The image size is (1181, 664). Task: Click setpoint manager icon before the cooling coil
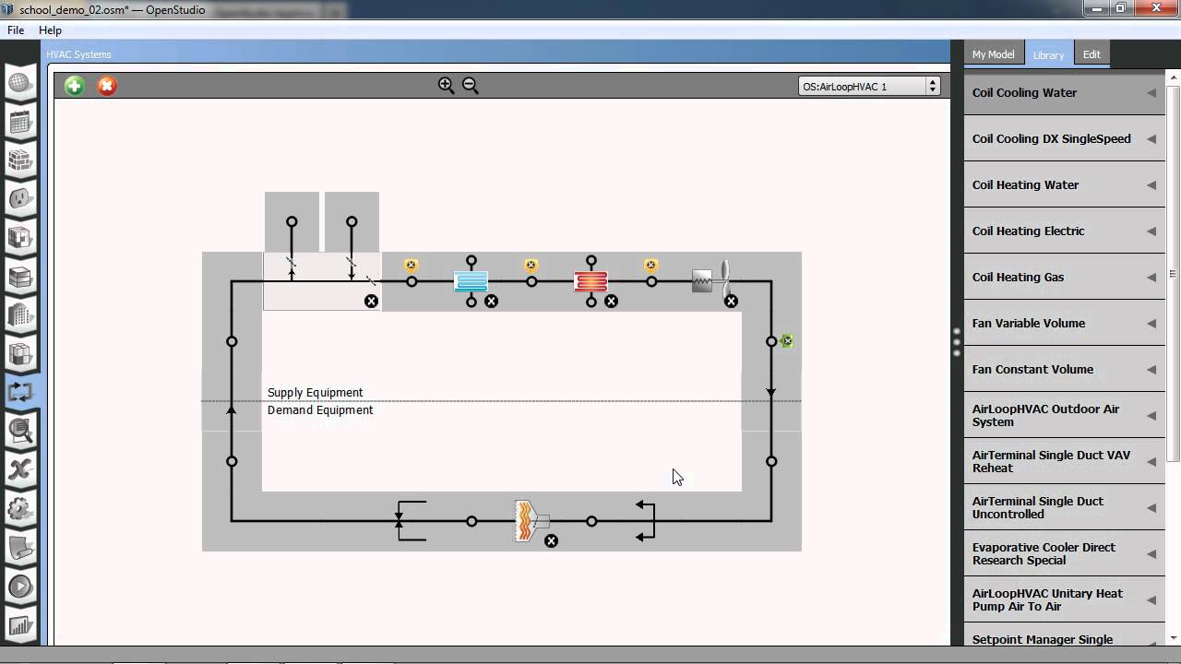[412, 266]
